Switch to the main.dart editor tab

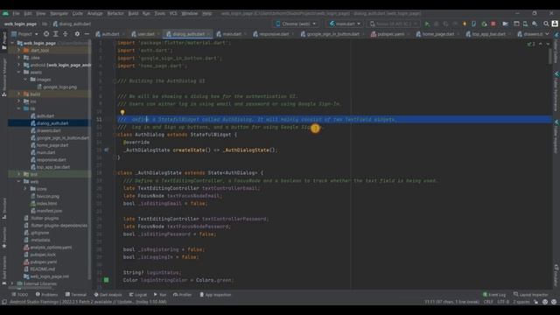(231, 34)
